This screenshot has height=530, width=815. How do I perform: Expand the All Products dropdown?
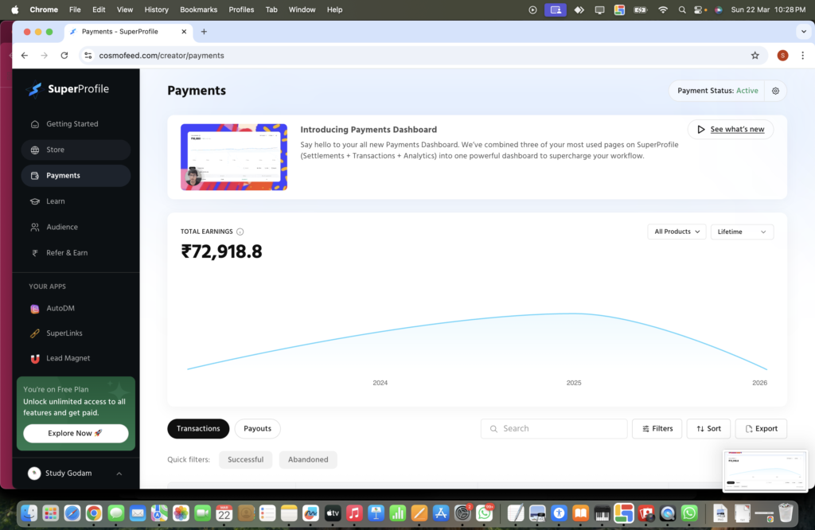point(677,232)
